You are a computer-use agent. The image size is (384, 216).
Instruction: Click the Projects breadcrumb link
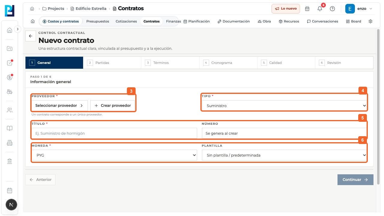click(53, 9)
